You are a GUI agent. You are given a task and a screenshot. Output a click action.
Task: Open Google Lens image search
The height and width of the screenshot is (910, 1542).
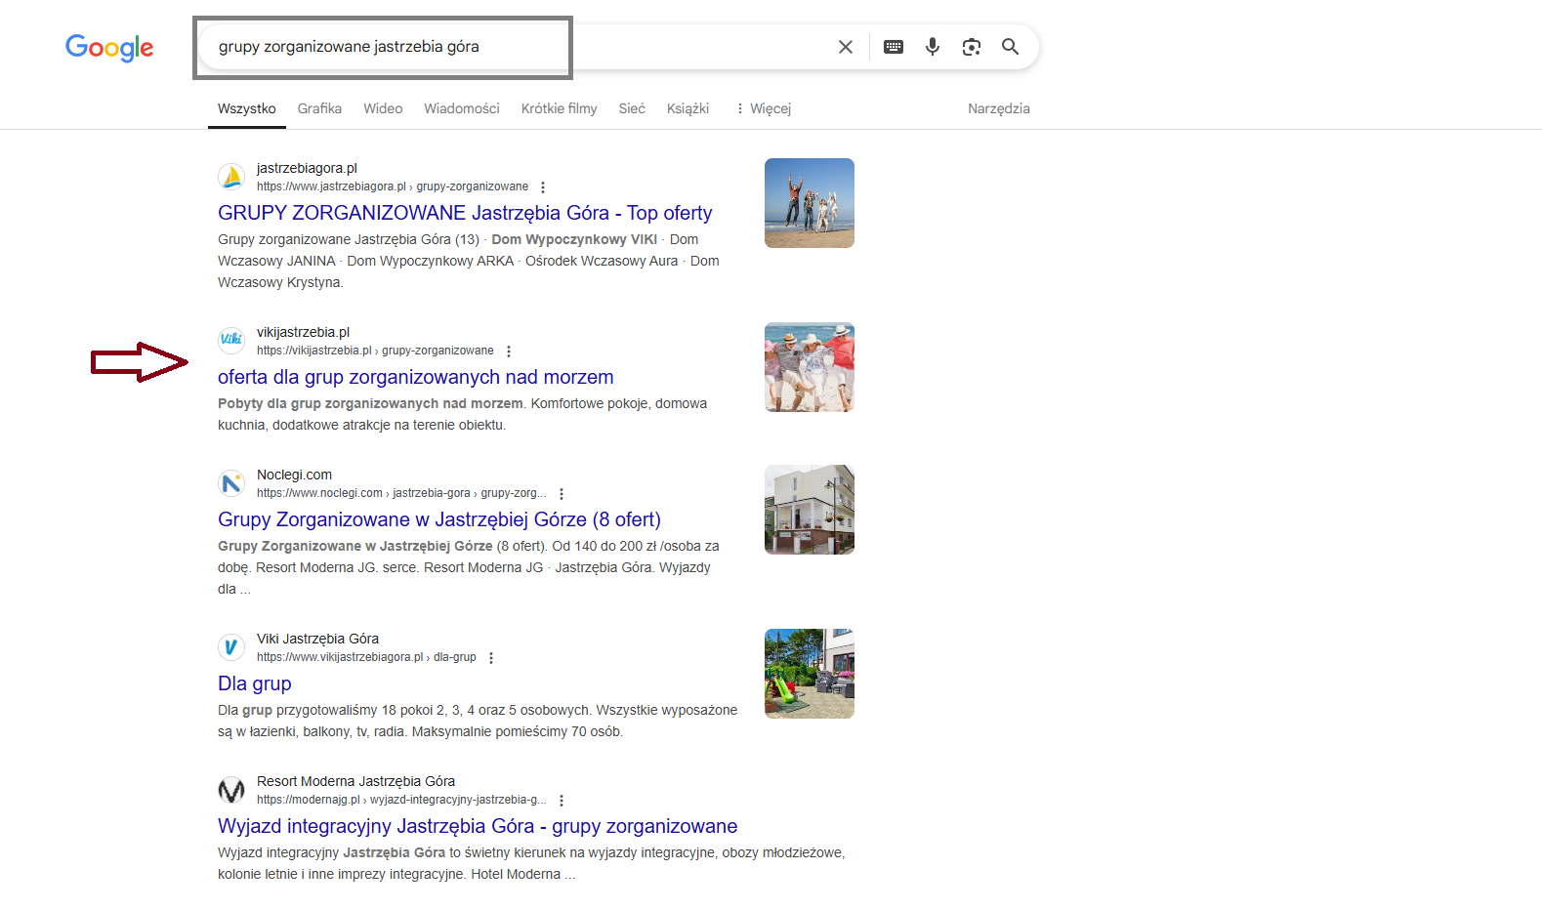(972, 47)
